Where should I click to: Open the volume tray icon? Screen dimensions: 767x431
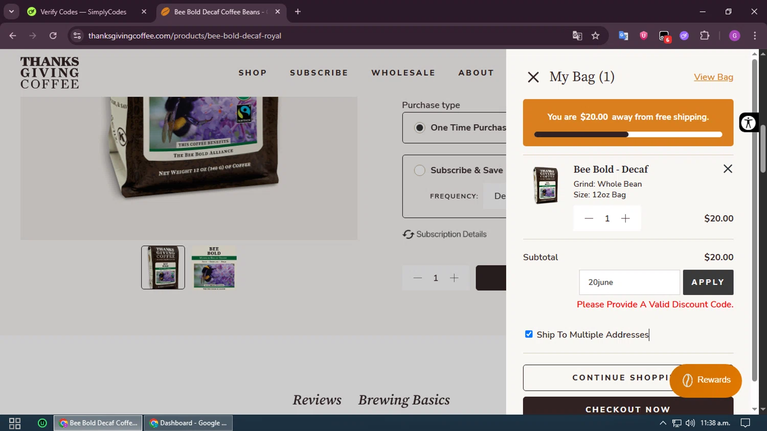click(690, 423)
